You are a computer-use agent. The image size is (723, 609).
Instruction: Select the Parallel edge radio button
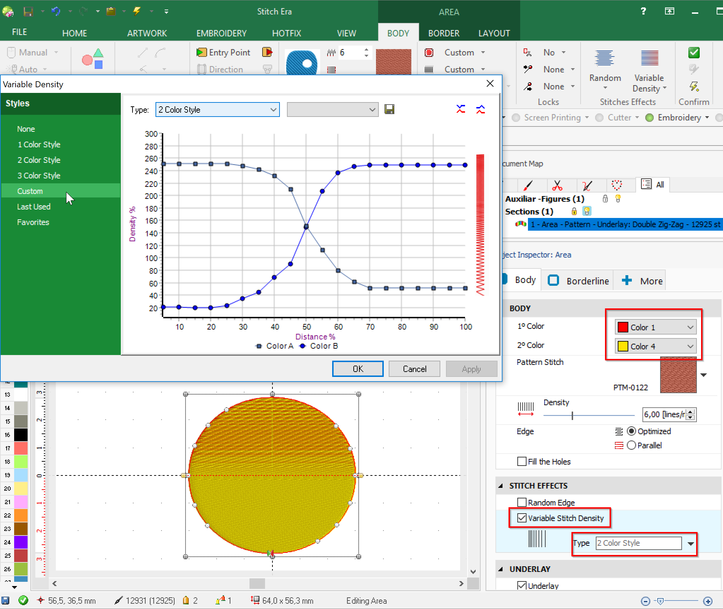(631, 445)
